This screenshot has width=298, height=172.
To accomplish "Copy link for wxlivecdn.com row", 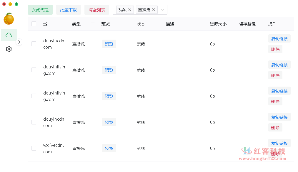I will [x=279, y=143].
